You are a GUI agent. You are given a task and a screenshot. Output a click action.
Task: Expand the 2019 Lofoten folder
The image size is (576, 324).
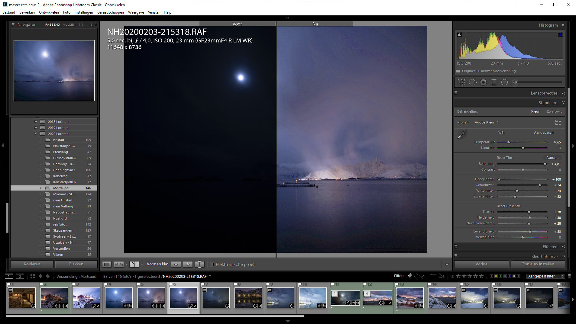pos(36,128)
